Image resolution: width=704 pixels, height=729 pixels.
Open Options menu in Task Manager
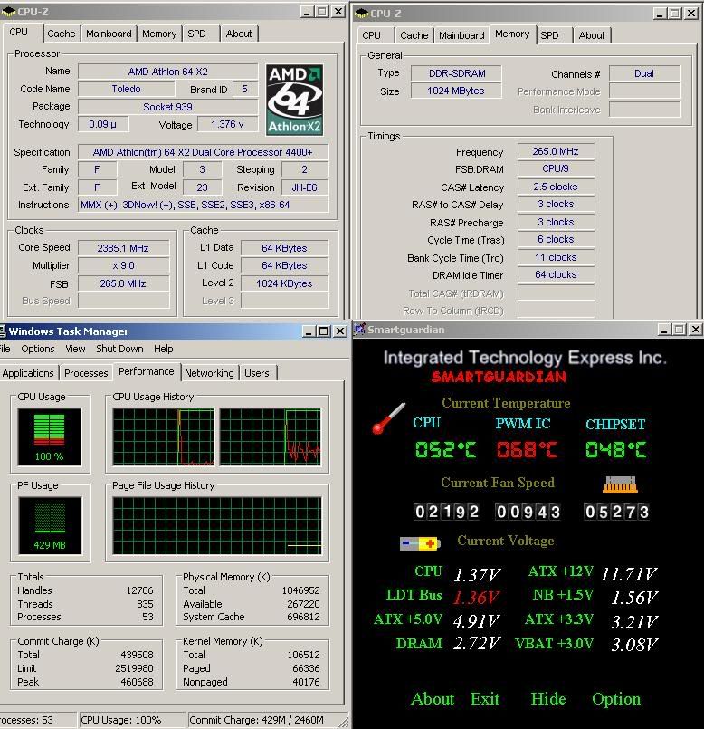[38, 349]
